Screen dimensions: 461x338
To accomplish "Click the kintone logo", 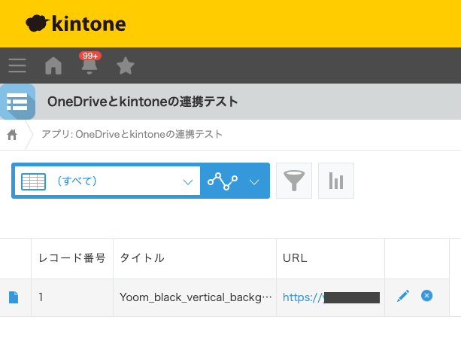I will pos(76,23).
